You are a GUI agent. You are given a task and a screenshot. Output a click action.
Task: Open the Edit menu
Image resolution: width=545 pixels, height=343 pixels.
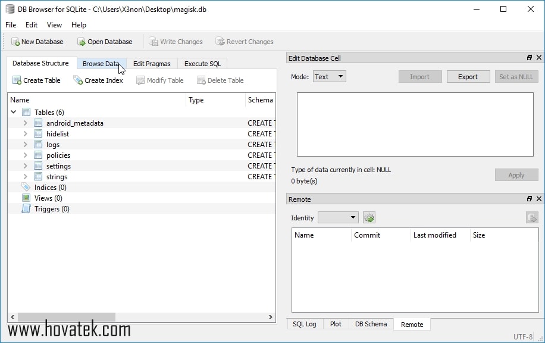[x=32, y=25]
